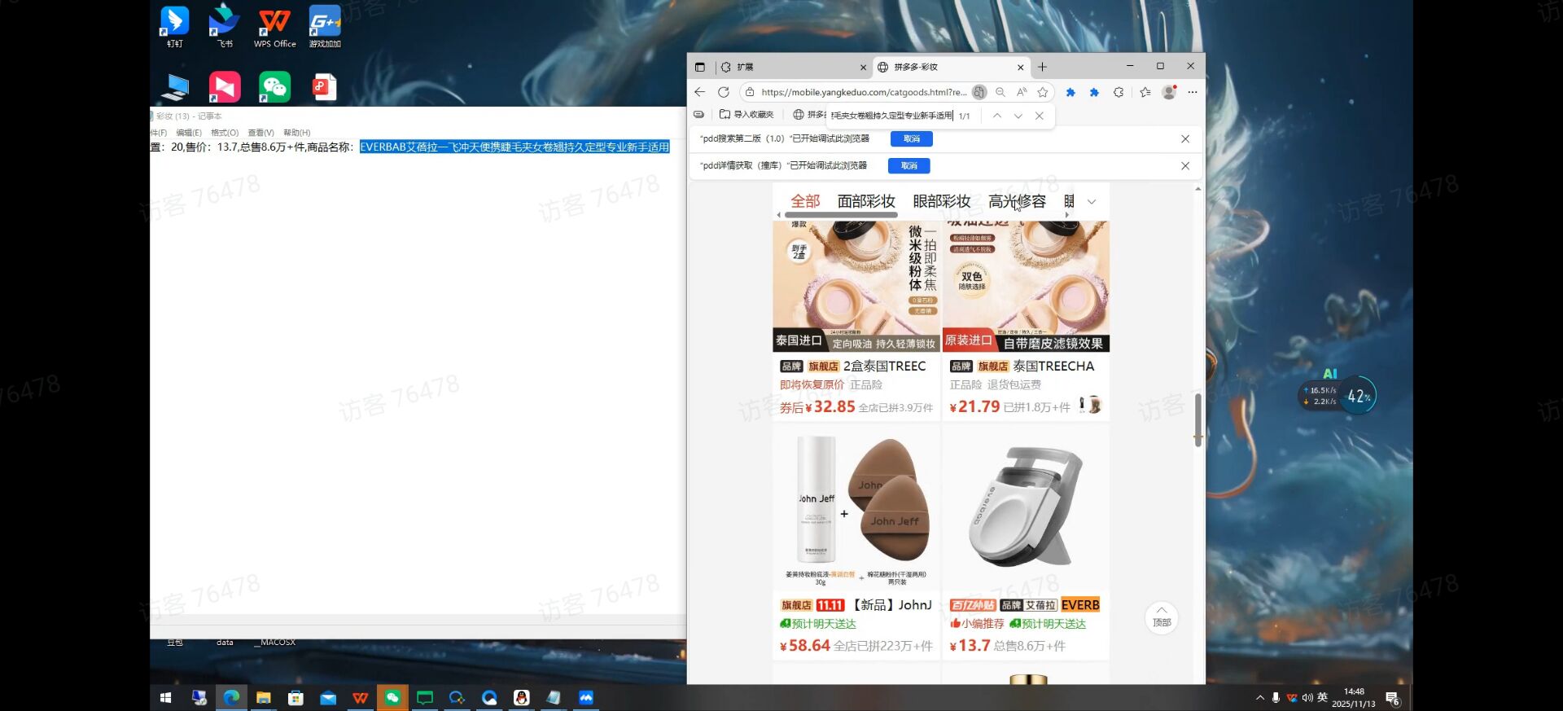Click the first blue extension puzzle icon
1563x711 pixels.
[1070, 92]
